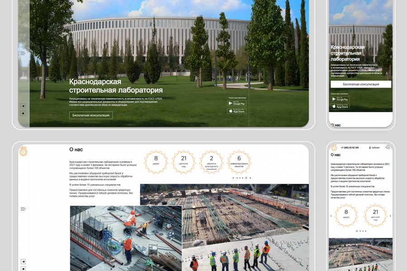Click Telegram icon on desktop hero sidebar
Screen dimensions: 407x271
coord(23,106)
